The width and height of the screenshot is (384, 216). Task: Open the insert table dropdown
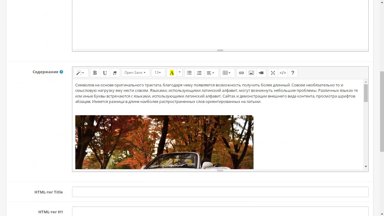(227, 73)
